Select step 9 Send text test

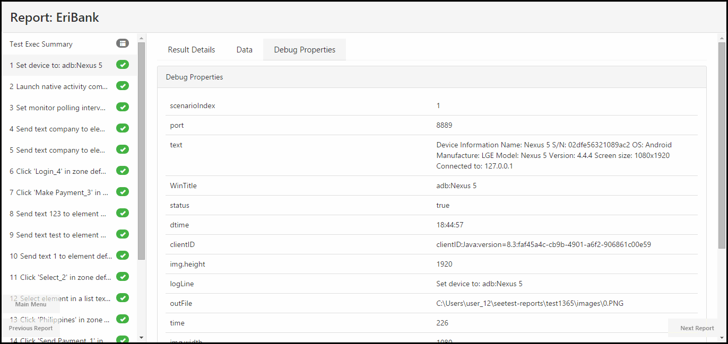pyautogui.click(x=58, y=235)
